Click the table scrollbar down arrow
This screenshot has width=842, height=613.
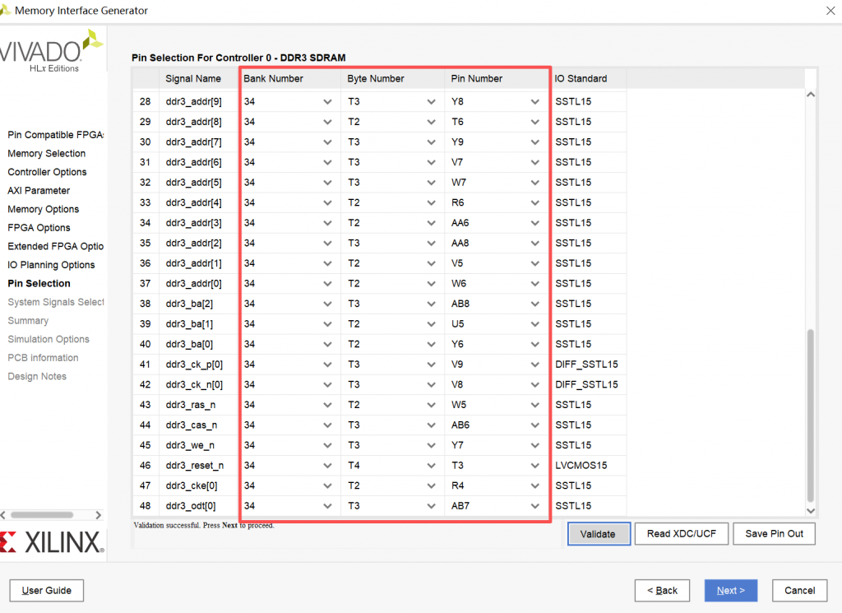coord(809,510)
